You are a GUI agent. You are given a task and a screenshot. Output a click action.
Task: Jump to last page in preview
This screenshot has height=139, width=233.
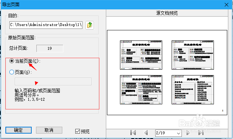pyautogui.click(x=201, y=133)
